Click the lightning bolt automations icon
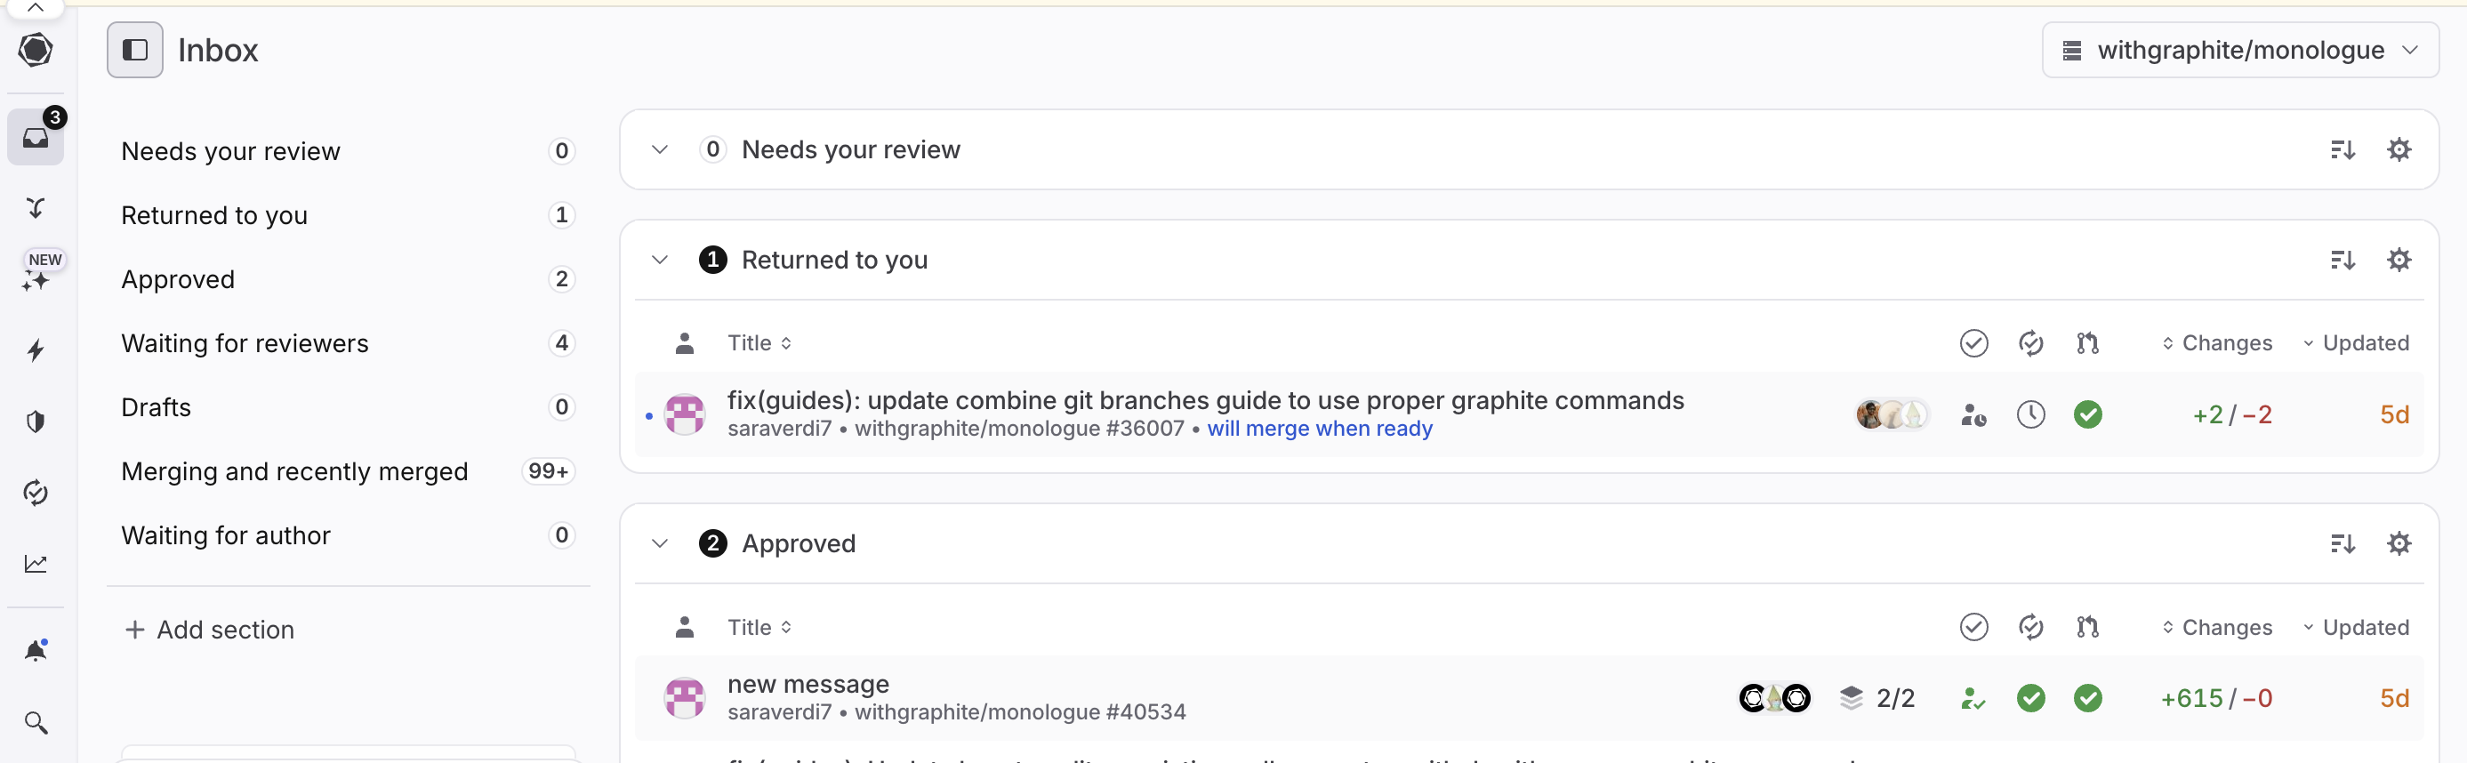 point(36,350)
